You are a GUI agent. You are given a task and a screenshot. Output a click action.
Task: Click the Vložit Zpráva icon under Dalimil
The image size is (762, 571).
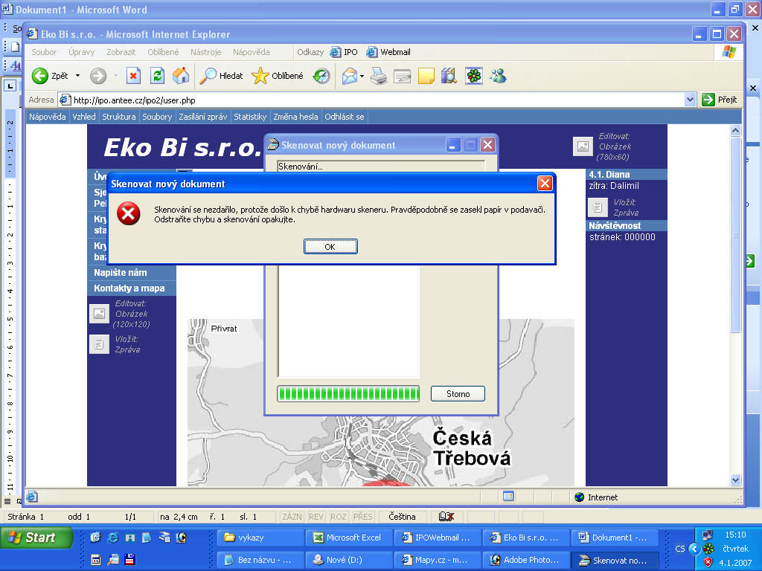[x=598, y=207]
